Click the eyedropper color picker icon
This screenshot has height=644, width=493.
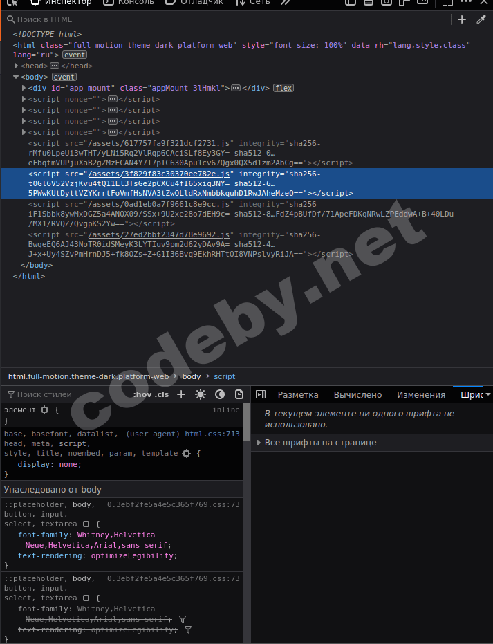(x=481, y=19)
